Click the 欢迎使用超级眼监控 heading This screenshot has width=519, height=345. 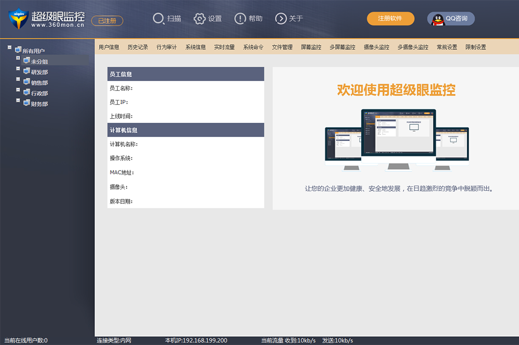pos(396,90)
